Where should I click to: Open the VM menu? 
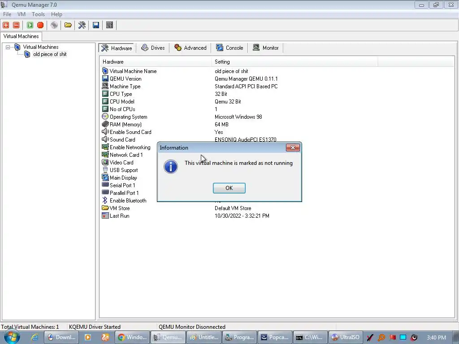click(22, 14)
